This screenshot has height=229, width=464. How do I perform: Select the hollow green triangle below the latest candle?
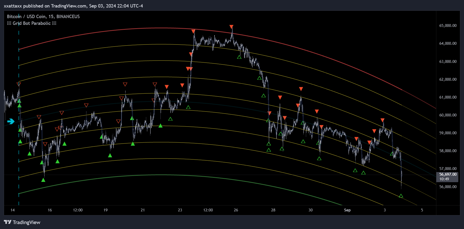tap(401, 196)
